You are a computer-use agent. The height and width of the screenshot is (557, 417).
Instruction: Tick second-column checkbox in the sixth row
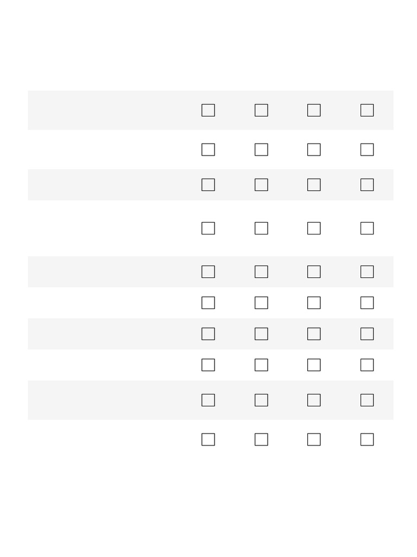pyautogui.click(x=261, y=303)
